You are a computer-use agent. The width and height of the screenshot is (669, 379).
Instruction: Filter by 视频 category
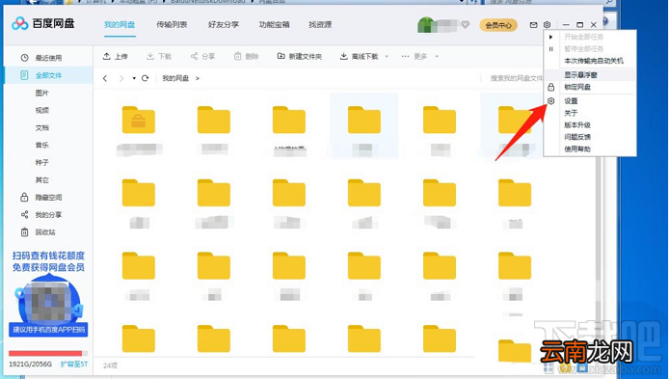pos(41,110)
